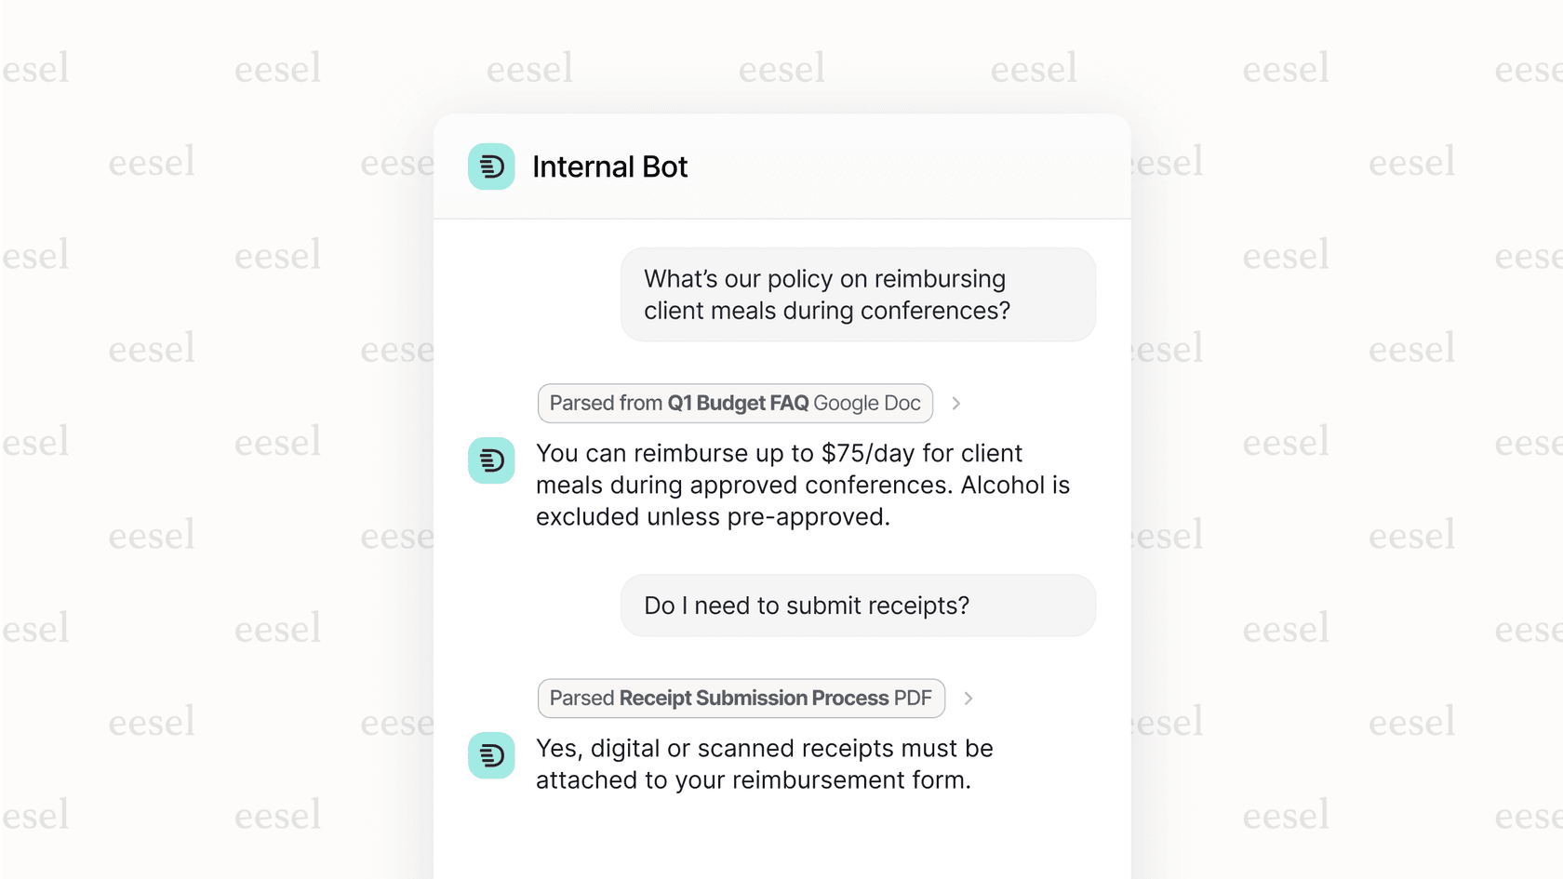
Task: Click the bot avatar next to the receipts answer
Action: click(491, 756)
